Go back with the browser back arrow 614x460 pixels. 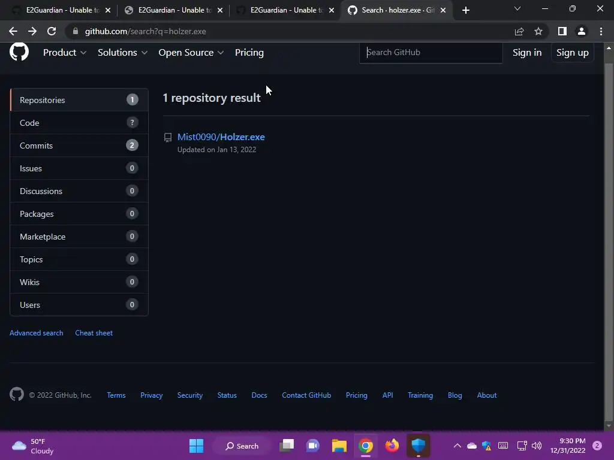click(x=13, y=31)
